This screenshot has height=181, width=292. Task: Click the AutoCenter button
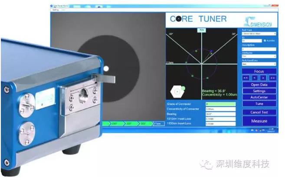coord(259,97)
